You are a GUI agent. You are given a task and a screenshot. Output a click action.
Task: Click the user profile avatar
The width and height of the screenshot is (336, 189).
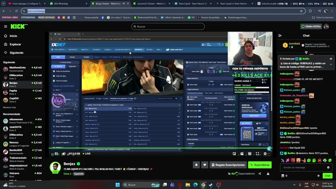coord(326,26)
